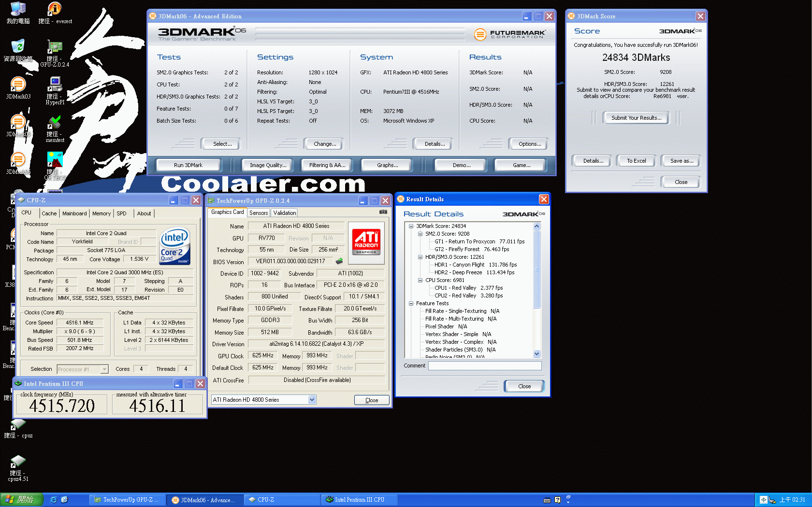The image size is (812, 507).
Task: Select the HDR2 - Deep Freeze row
Action: pos(474,272)
